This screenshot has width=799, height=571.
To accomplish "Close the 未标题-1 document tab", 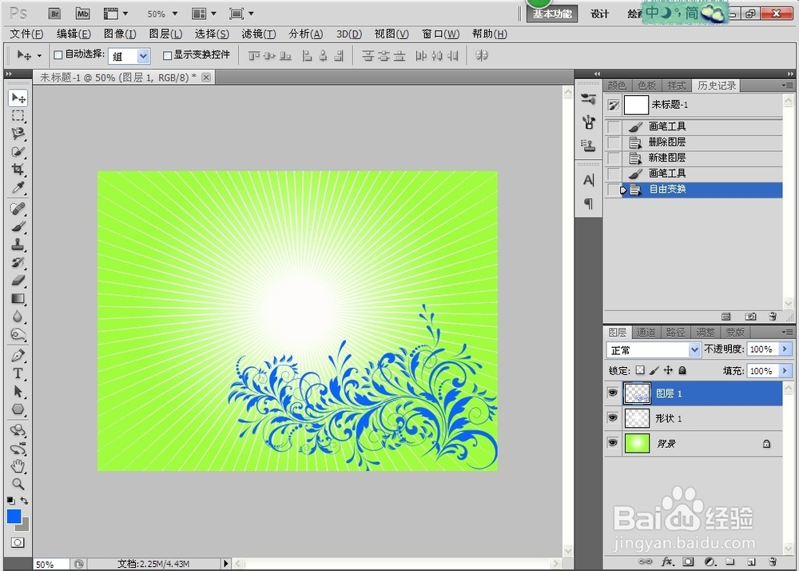I will click(x=206, y=78).
